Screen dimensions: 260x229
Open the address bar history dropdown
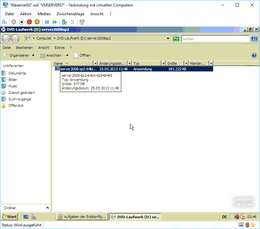168,39
